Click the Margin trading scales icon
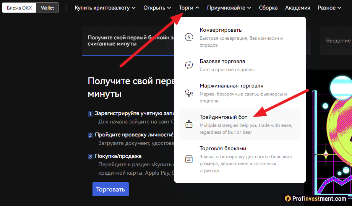352x206 pixels. pos(189,93)
